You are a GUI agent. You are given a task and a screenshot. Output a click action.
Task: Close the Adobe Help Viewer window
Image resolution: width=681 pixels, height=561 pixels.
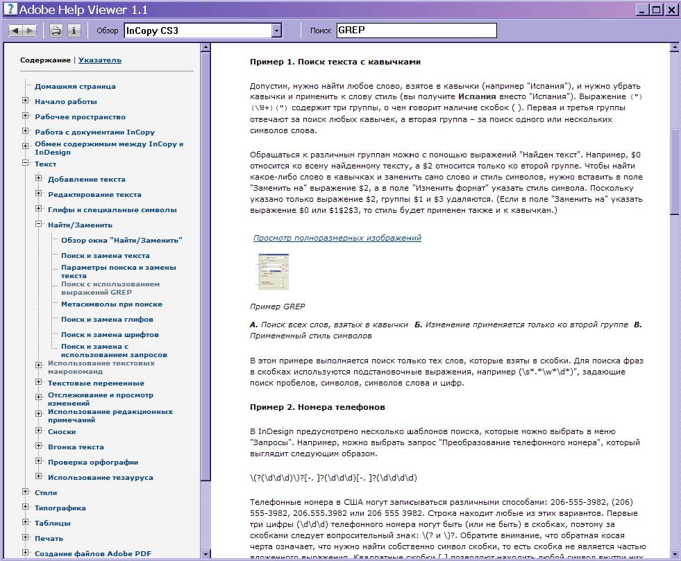click(671, 9)
